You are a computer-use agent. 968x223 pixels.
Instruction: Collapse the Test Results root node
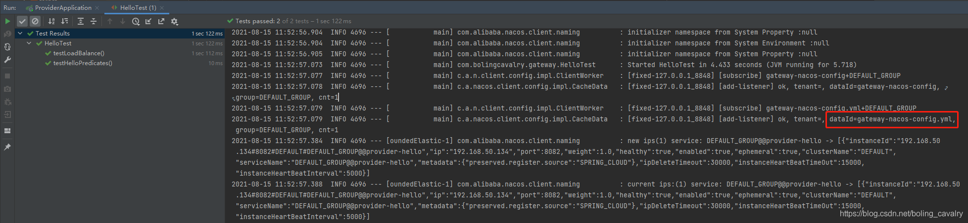tap(20, 33)
